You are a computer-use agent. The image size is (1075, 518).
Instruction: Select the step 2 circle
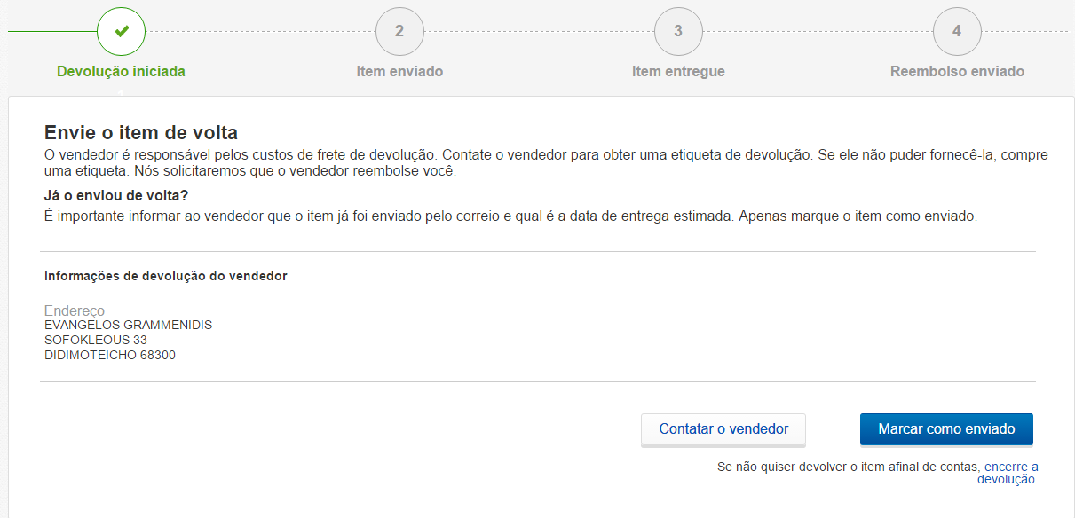pos(399,31)
